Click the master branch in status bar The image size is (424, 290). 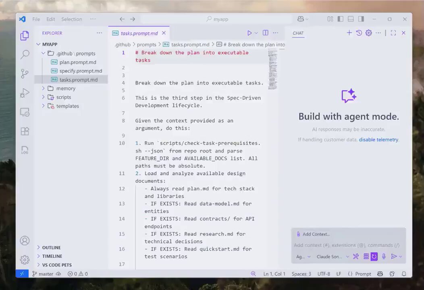tap(43, 274)
